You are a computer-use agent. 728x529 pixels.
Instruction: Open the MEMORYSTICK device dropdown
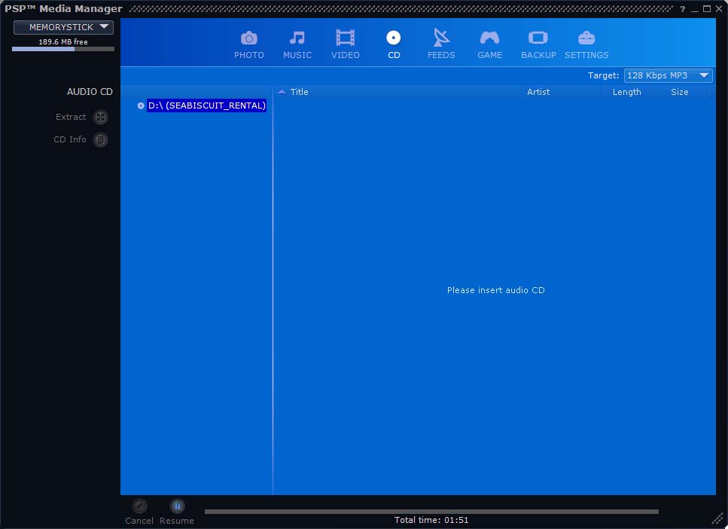[x=63, y=27]
